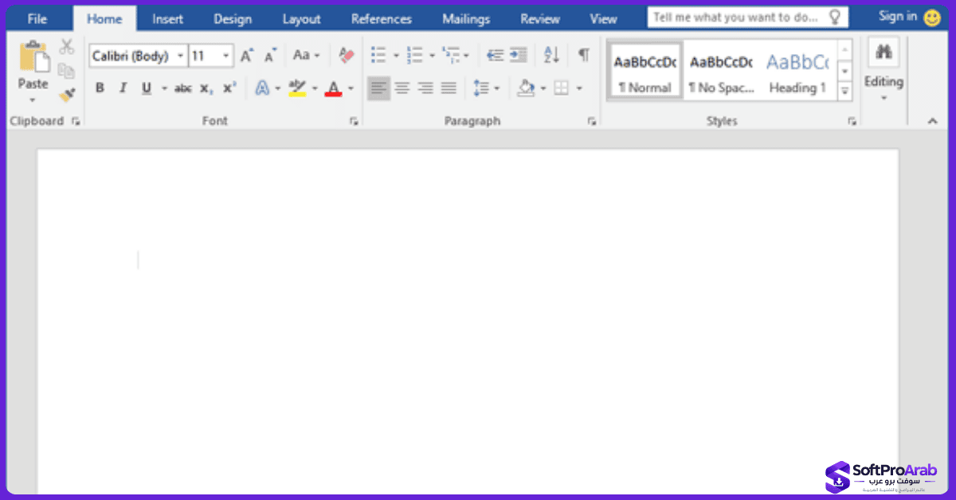Image resolution: width=956 pixels, height=500 pixels.
Task: Decrease font size with Shrink Font
Action: 271,56
